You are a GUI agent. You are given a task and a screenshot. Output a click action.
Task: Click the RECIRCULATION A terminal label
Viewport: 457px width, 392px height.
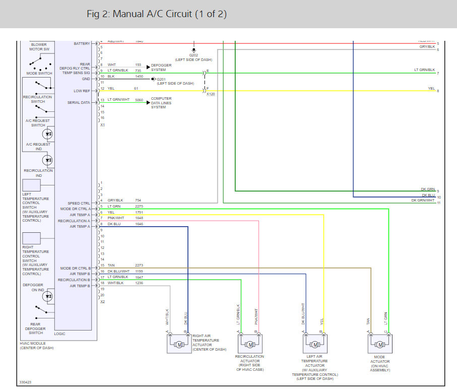pos(74,221)
